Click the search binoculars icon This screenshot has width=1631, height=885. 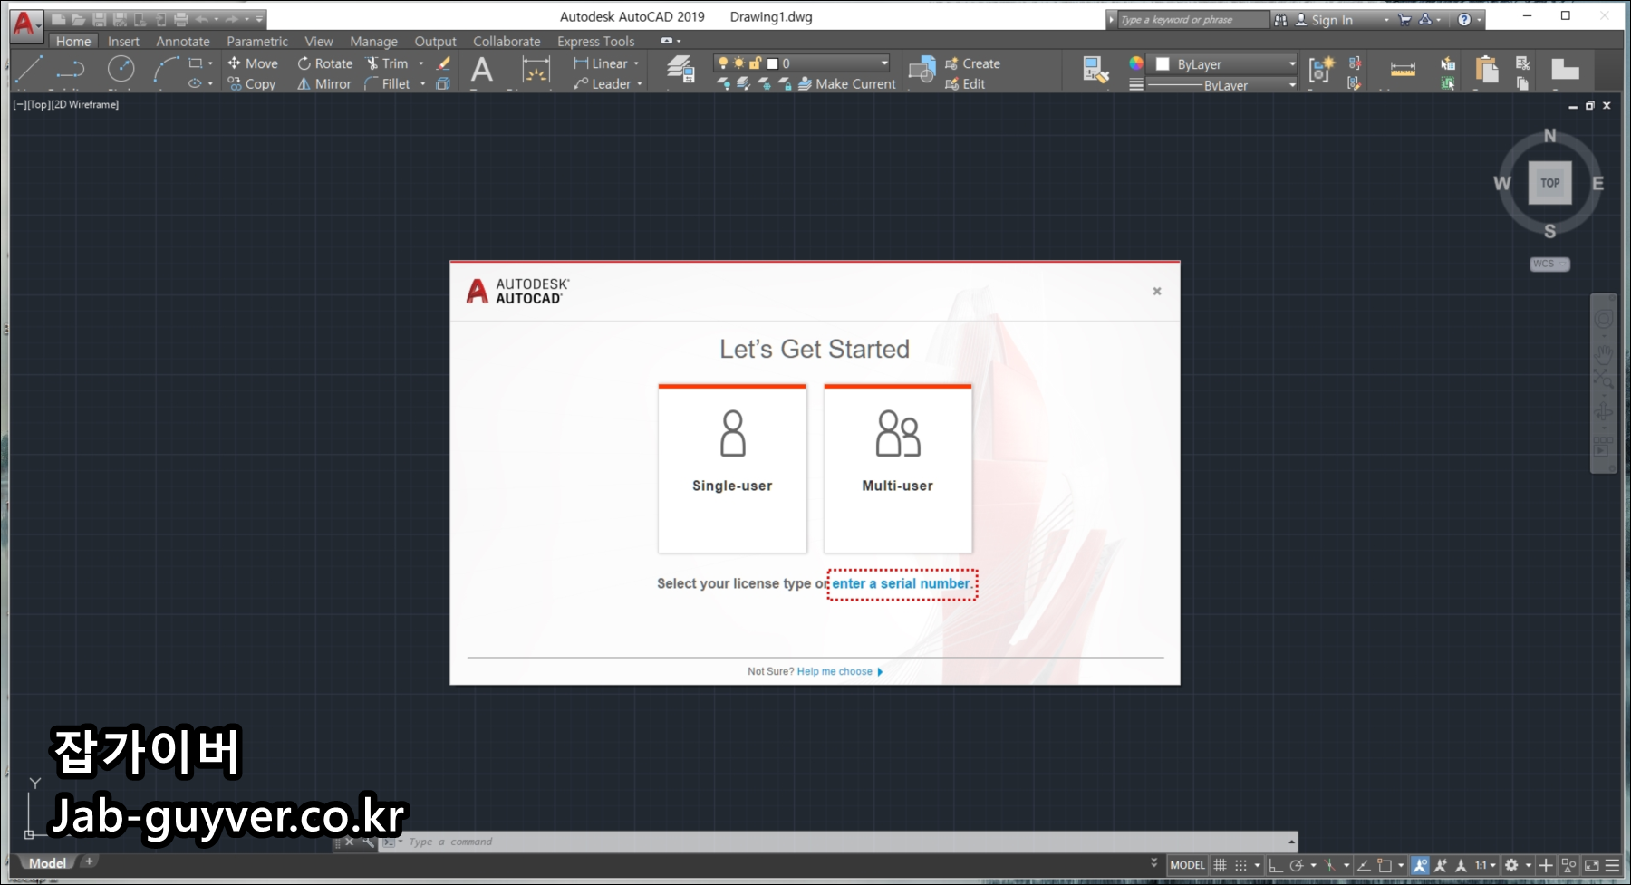point(1280,19)
